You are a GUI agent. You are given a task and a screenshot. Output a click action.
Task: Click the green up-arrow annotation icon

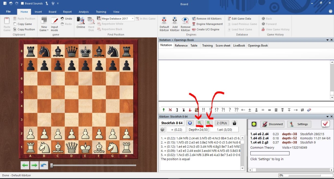coord(163,110)
